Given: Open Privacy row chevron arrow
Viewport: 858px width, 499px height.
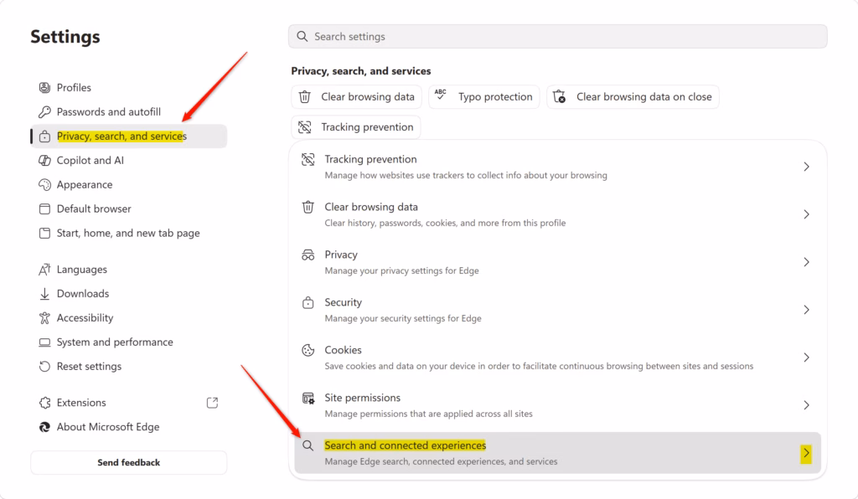Looking at the screenshot, I should (x=806, y=262).
